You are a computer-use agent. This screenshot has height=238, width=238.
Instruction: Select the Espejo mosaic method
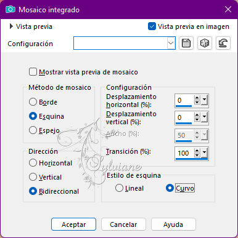(33, 130)
